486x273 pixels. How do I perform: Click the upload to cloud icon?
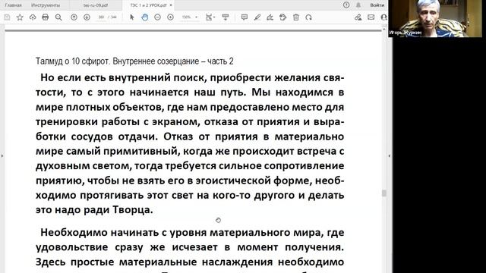point(33,17)
